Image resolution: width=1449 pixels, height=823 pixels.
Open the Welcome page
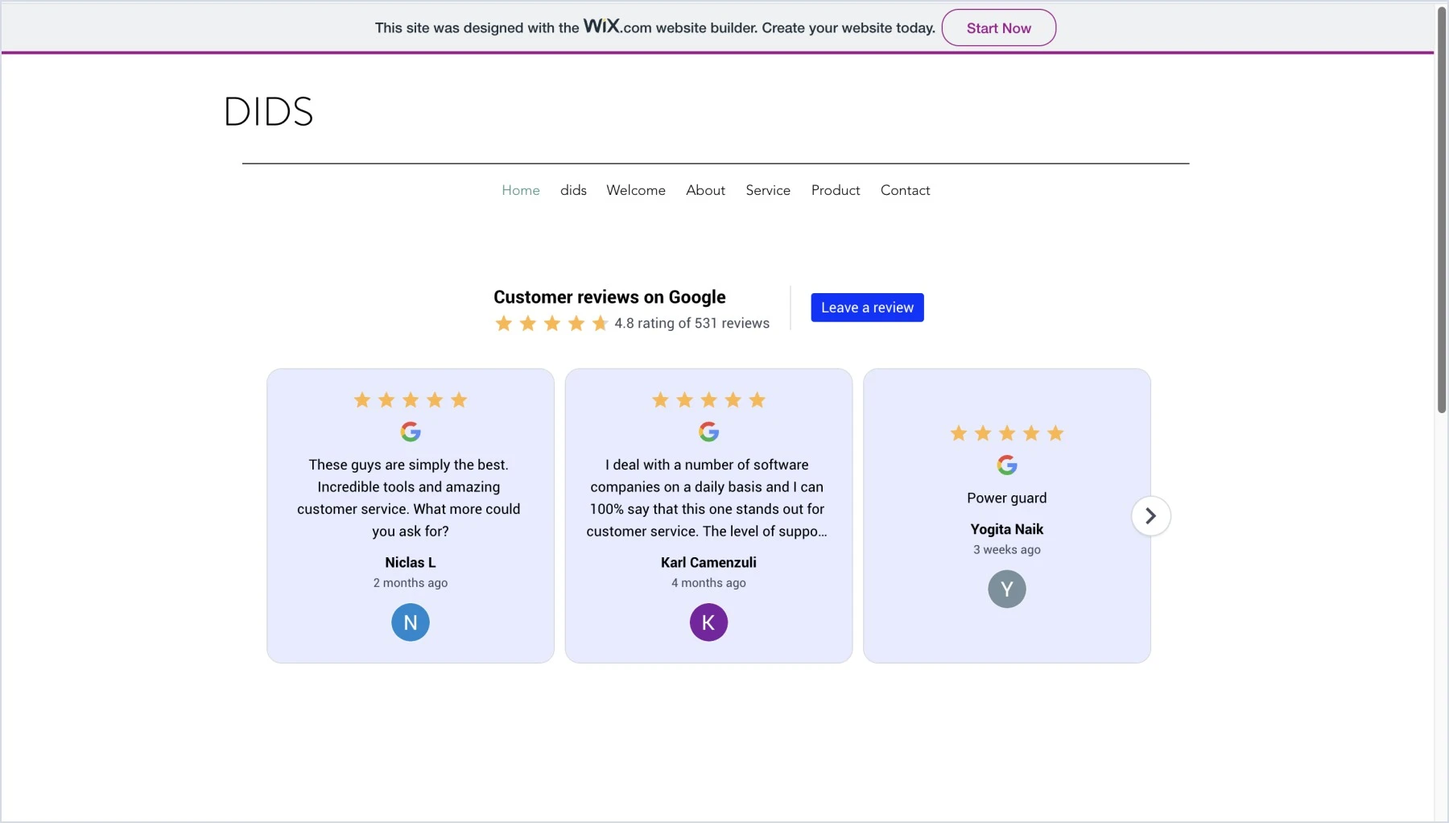(x=636, y=190)
